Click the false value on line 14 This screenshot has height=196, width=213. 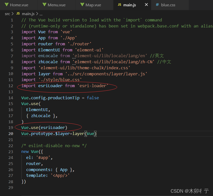(x=93, y=98)
